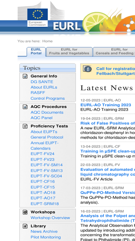135x241 pixels.
Task: Open the EURL for Cereals and Feeding tab
Action: (114, 52)
